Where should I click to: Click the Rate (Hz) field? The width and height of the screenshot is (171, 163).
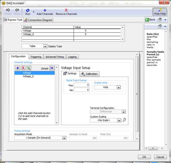coord(114,138)
